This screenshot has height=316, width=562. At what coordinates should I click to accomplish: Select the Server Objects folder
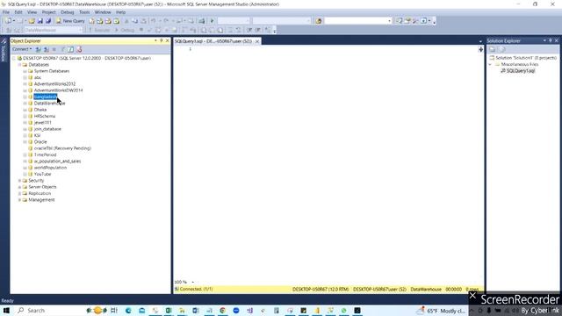42,187
